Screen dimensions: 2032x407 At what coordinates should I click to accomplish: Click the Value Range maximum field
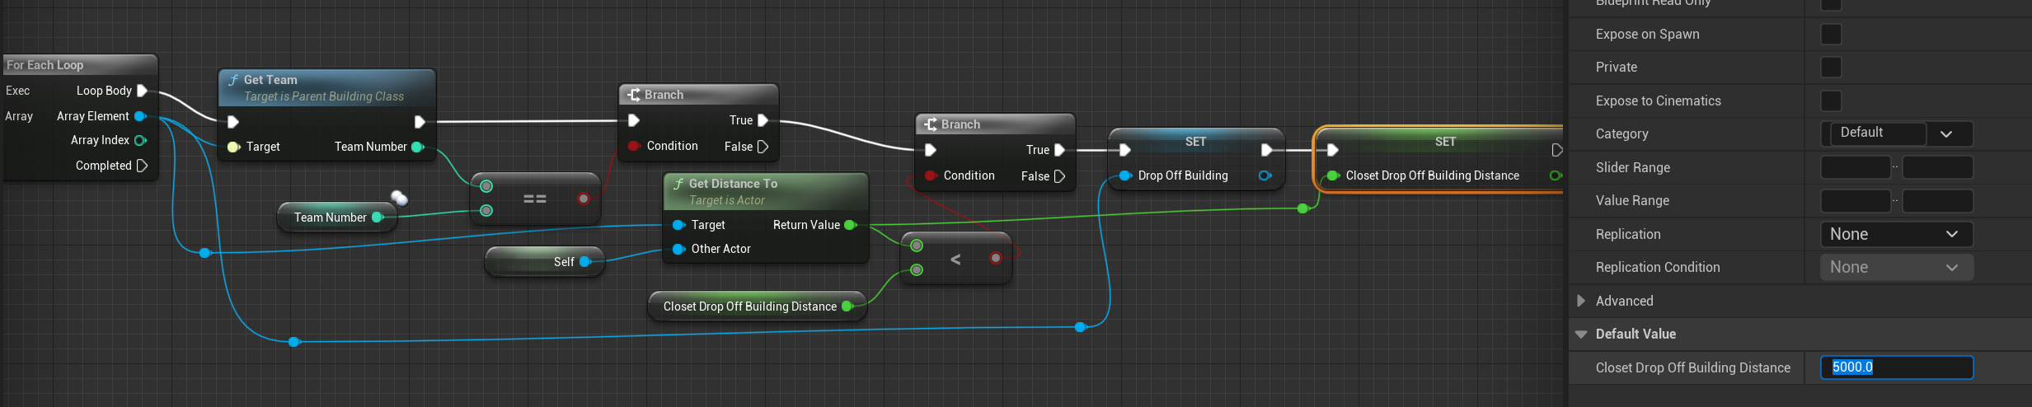click(x=1937, y=200)
